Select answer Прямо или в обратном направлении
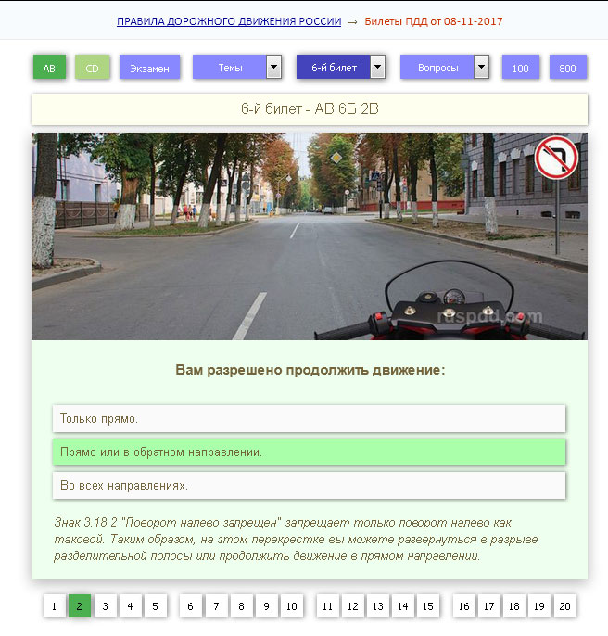The image size is (608, 636). (309, 452)
